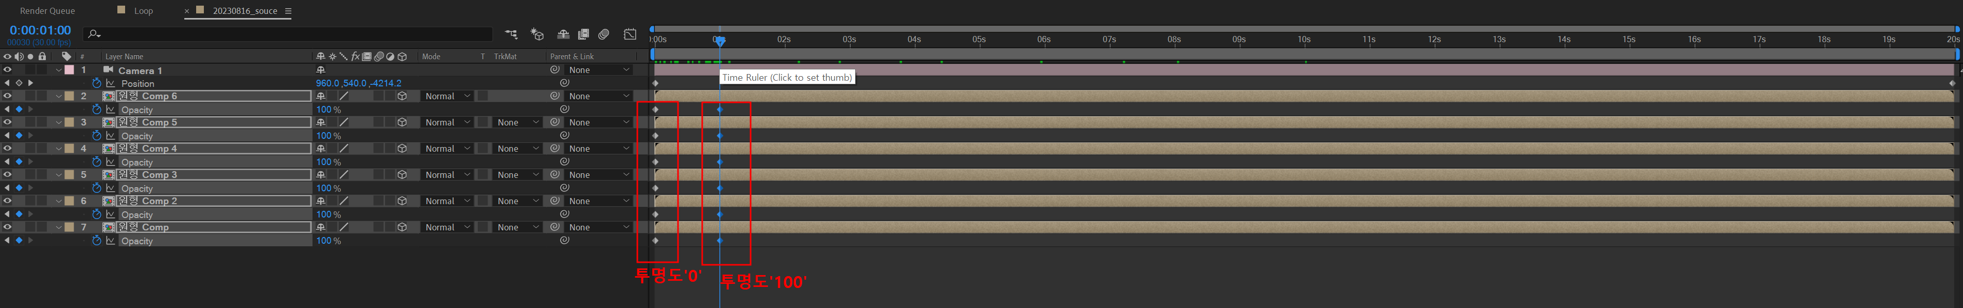Toggle Opacity stopwatch on Comp 4

click(97, 162)
